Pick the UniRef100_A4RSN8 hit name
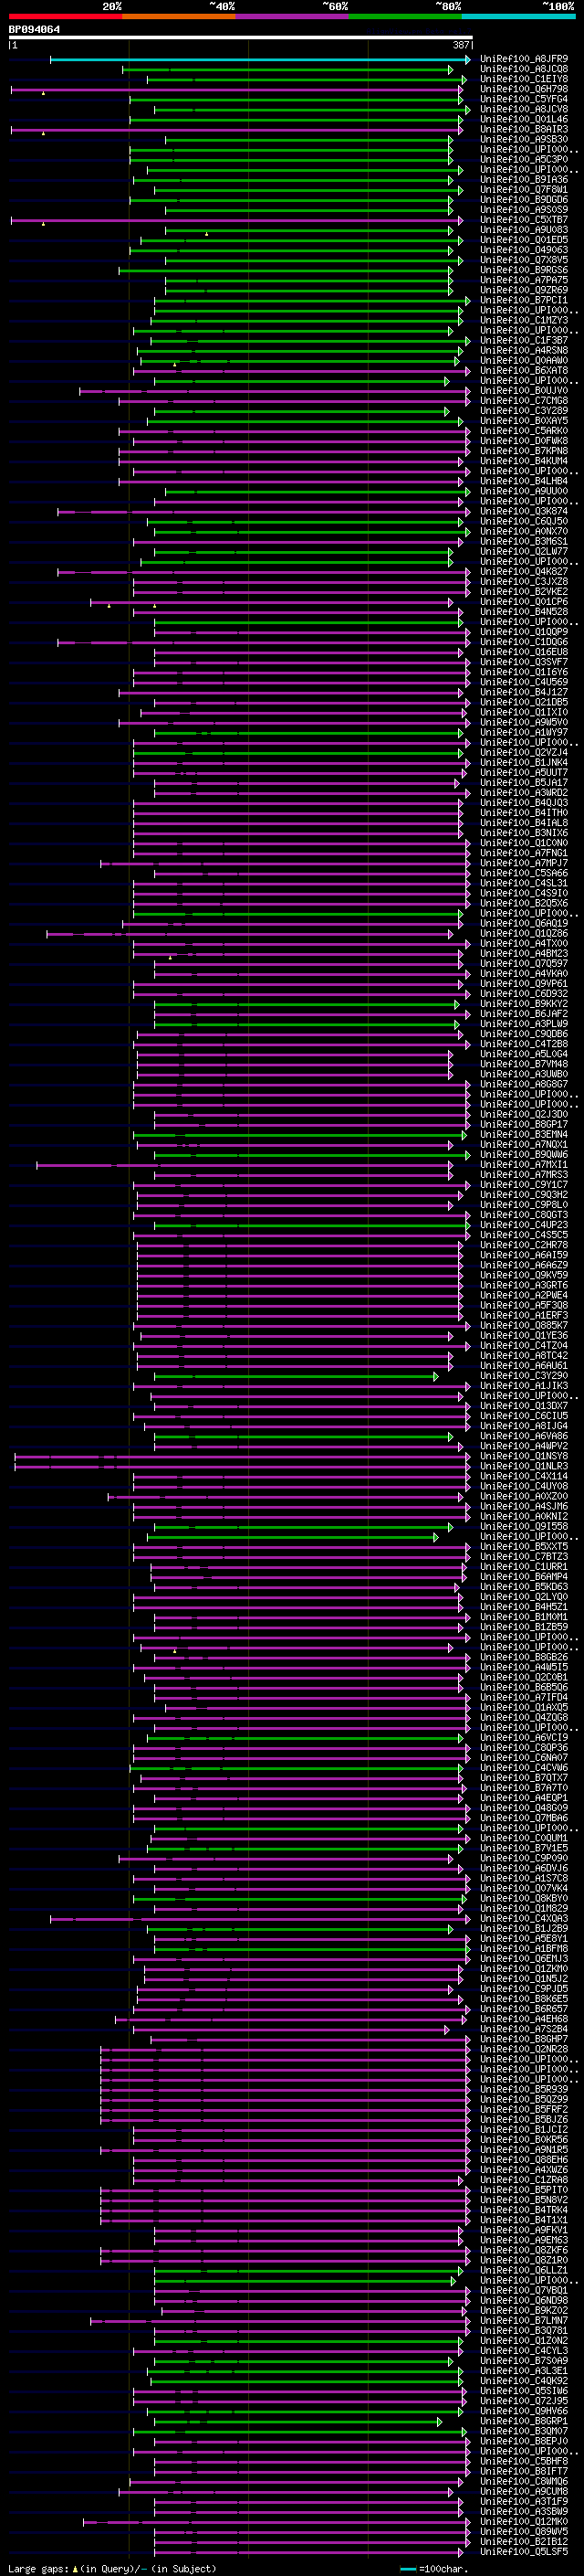This screenshot has height=2576, width=584. 524,350
